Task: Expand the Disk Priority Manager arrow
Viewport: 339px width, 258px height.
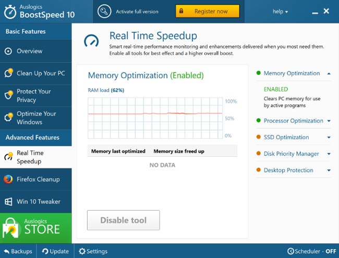Action: click(329, 154)
